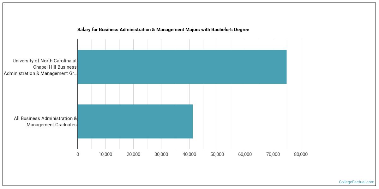The image size is (379, 189).
Task: Open the CollegeFactual.com credit link
Action: [x=356, y=182]
